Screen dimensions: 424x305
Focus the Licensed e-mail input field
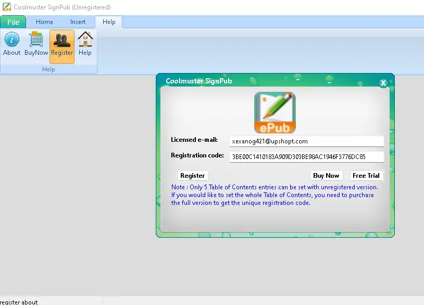(306, 141)
